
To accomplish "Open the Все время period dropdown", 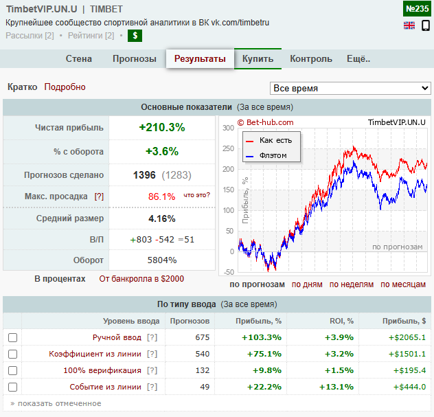I will (x=350, y=88).
